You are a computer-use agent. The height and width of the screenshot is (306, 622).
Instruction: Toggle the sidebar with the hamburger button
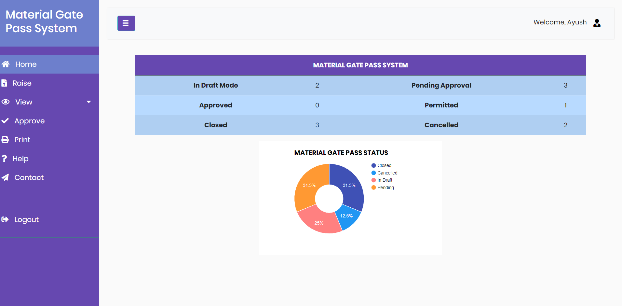pyautogui.click(x=126, y=23)
